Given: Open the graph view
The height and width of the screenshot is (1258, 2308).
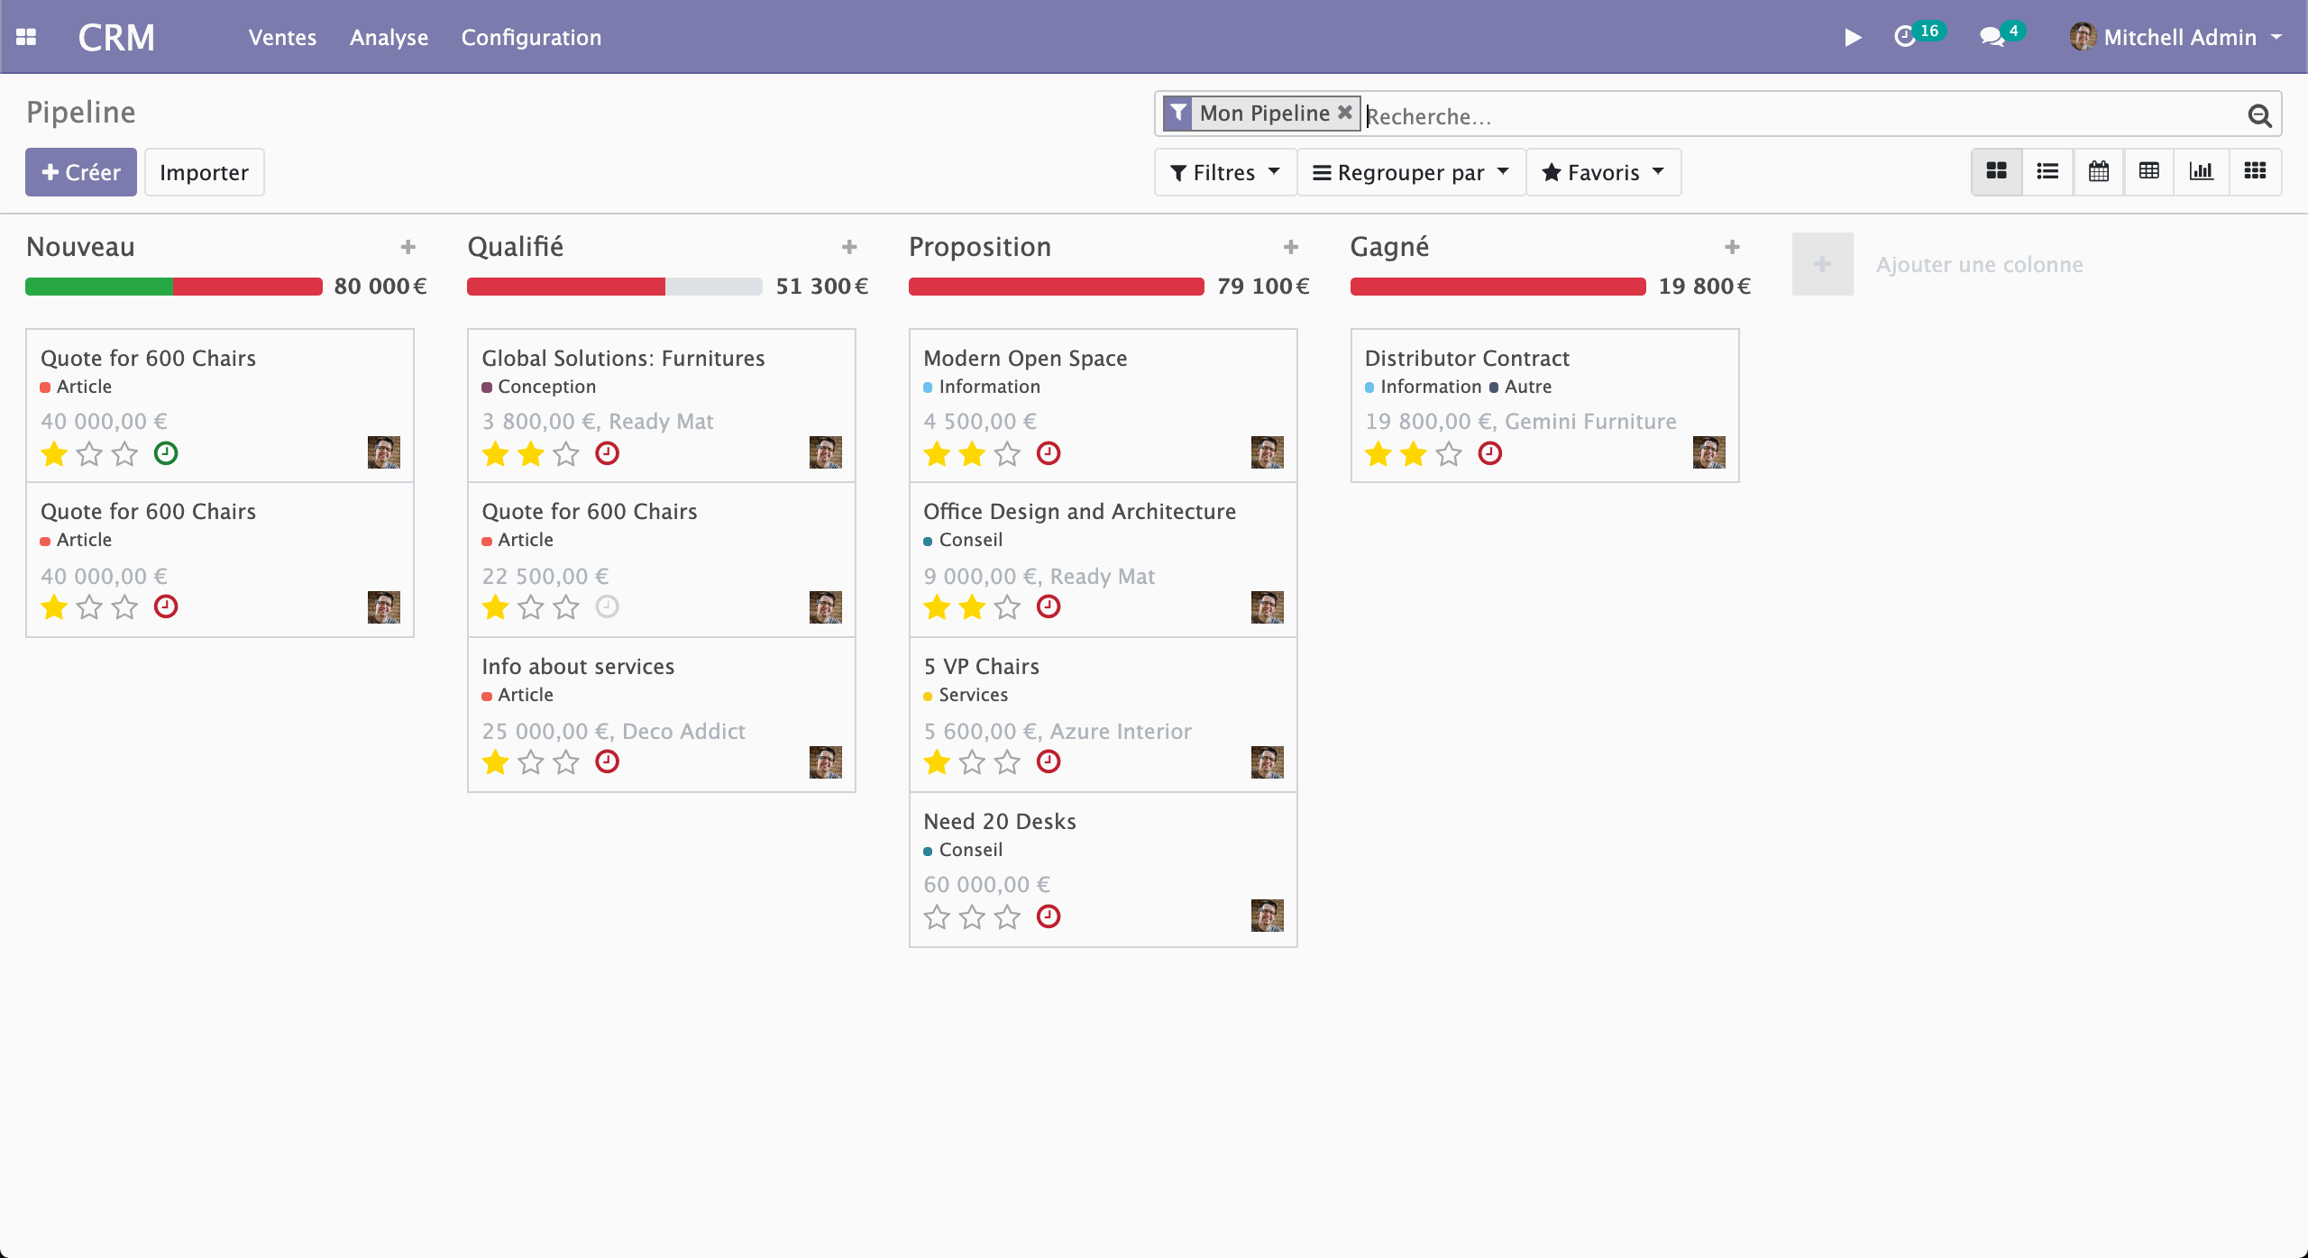Looking at the screenshot, I should tap(2202, 171).
